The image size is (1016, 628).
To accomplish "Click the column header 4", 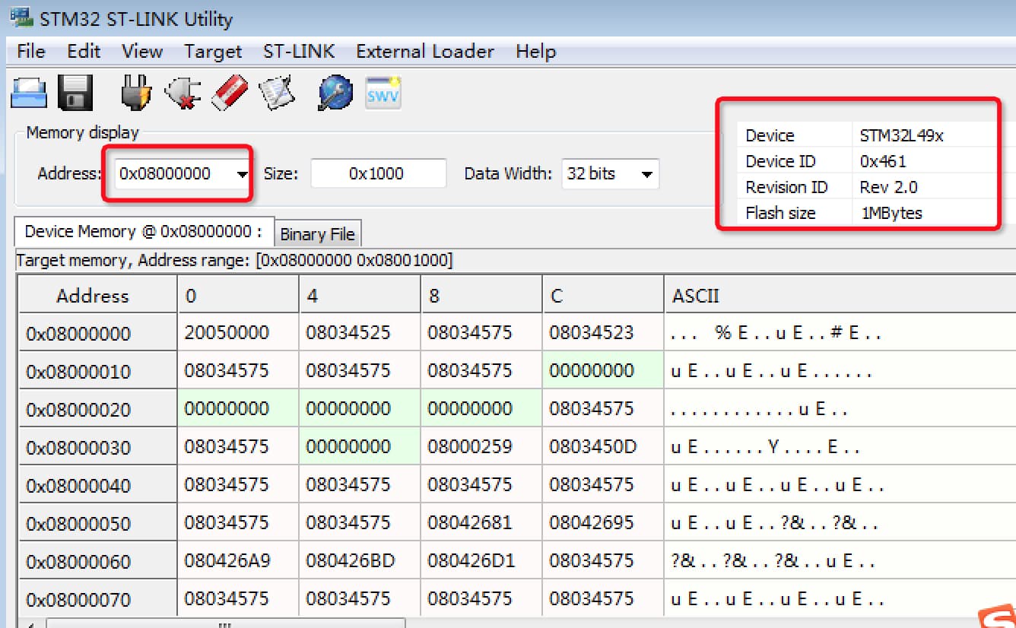I will tap(359, 295).
